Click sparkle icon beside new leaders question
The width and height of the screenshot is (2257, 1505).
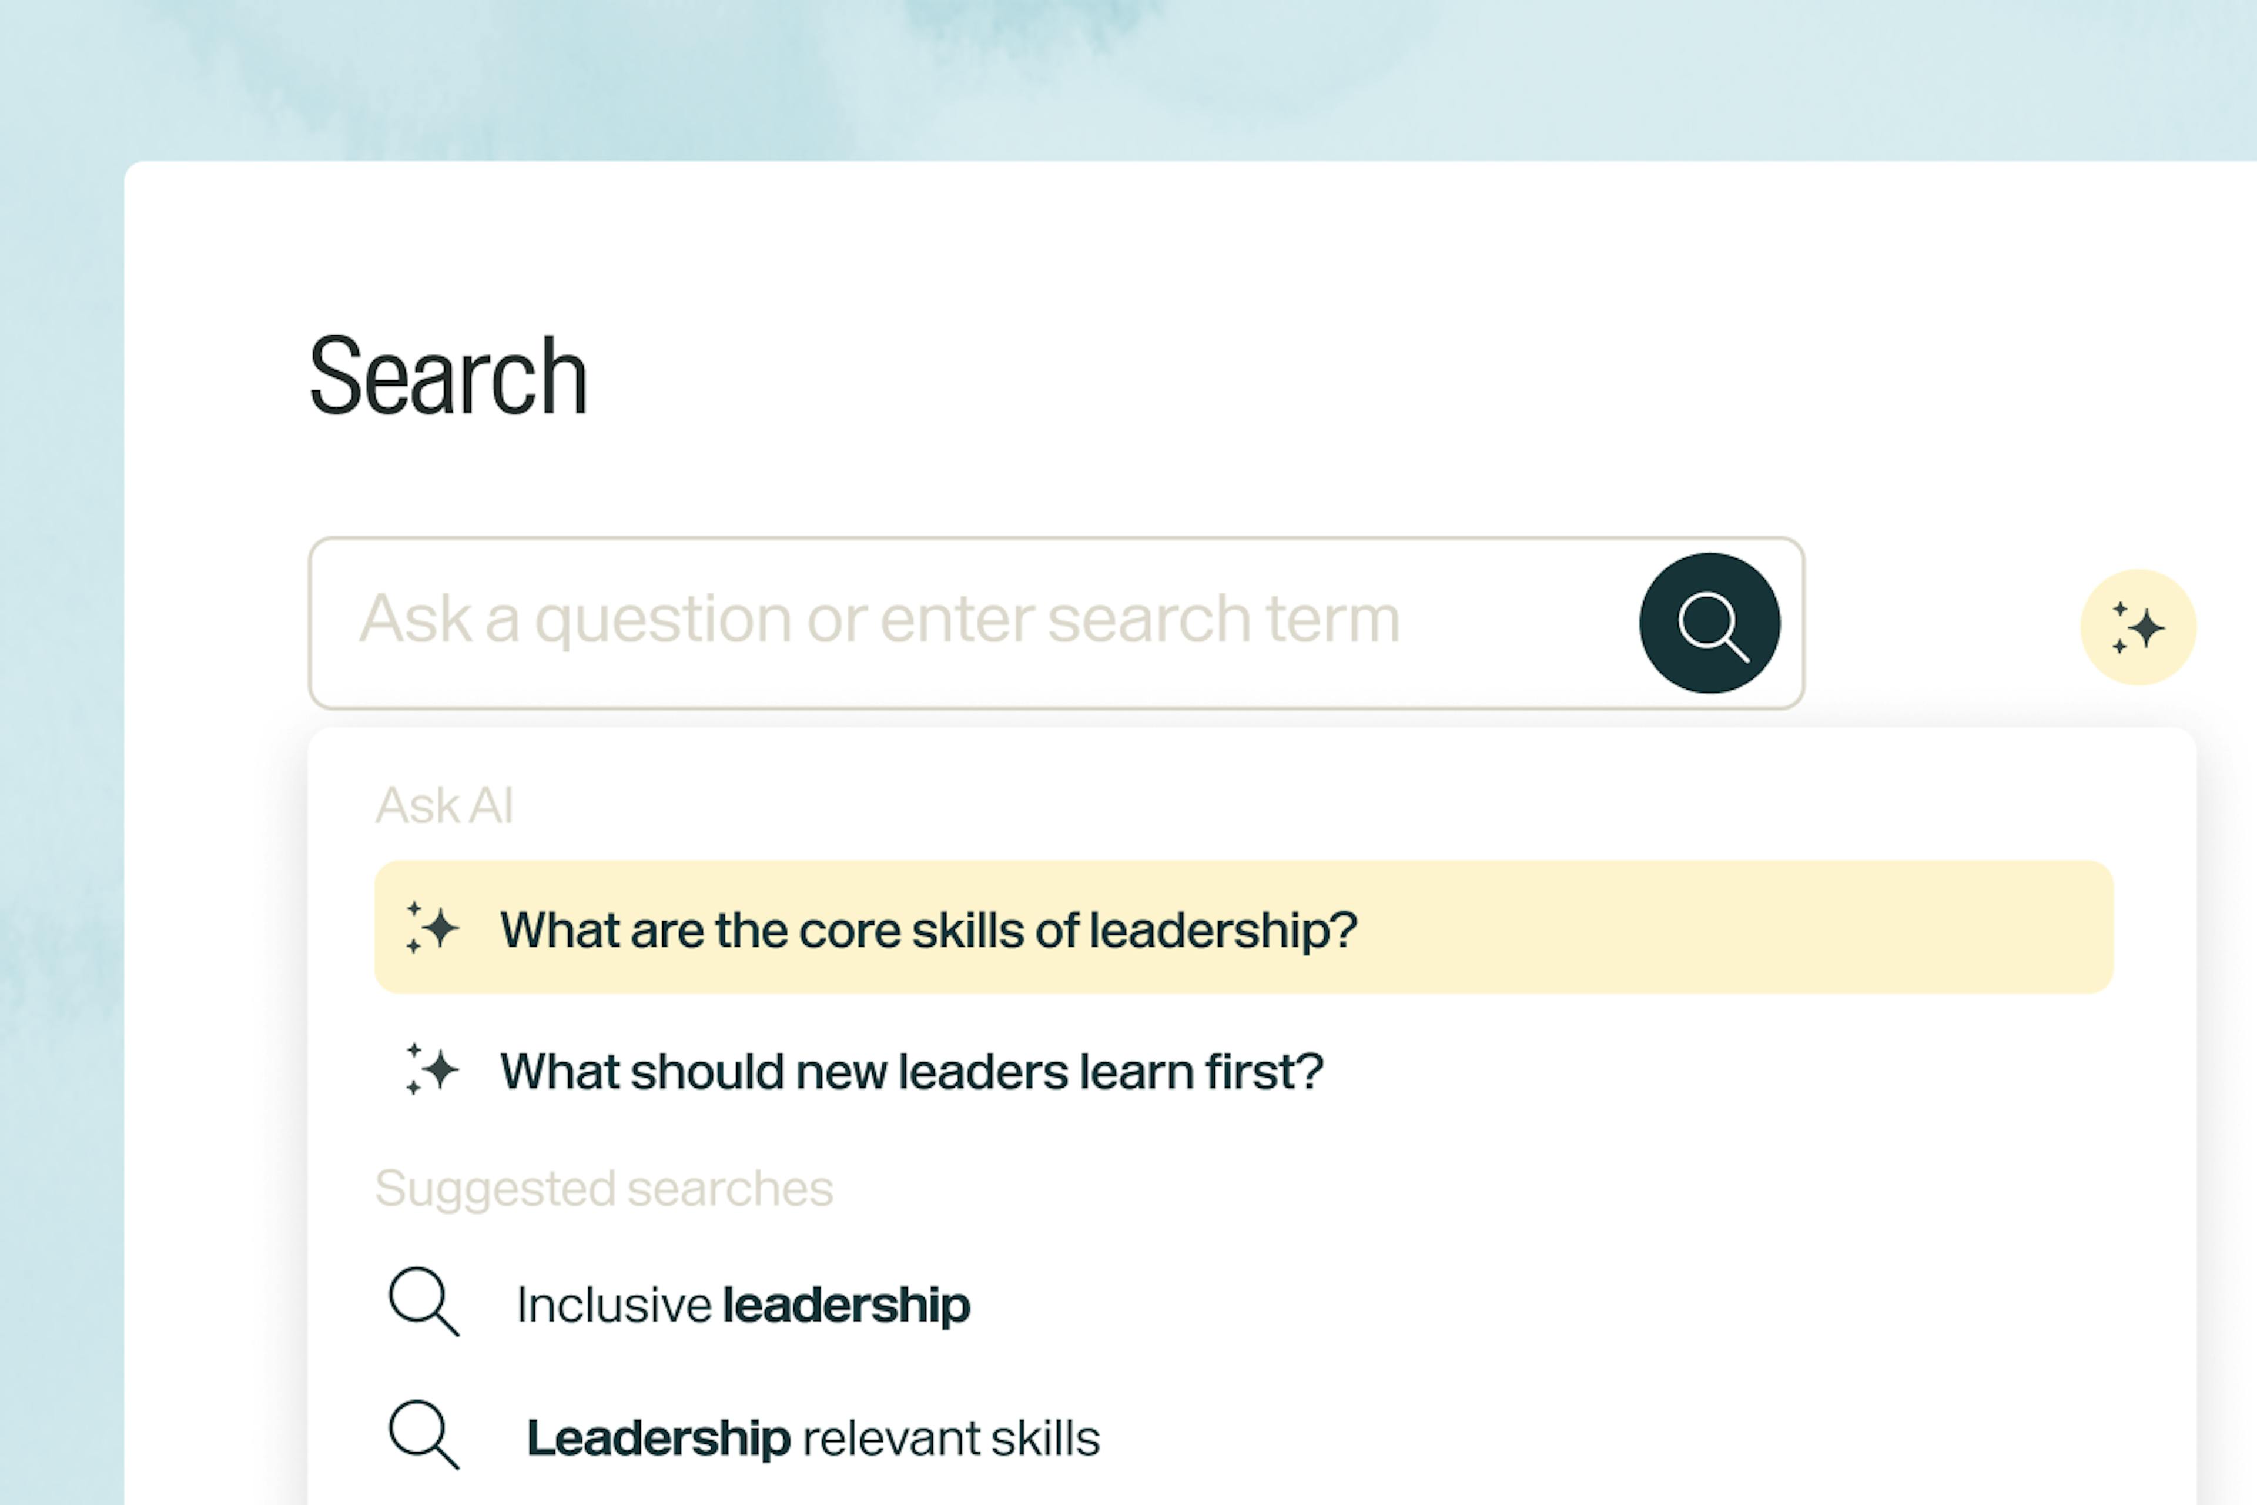[x=433, y=1069]
